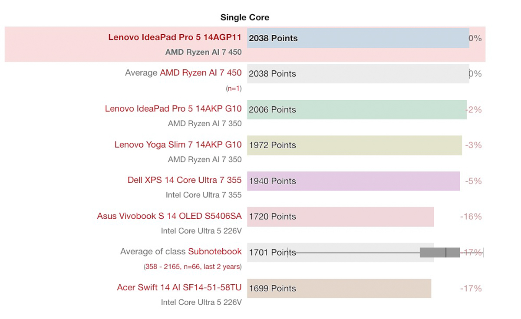Click the '1701 Points' value

click(x=272, y=253)
